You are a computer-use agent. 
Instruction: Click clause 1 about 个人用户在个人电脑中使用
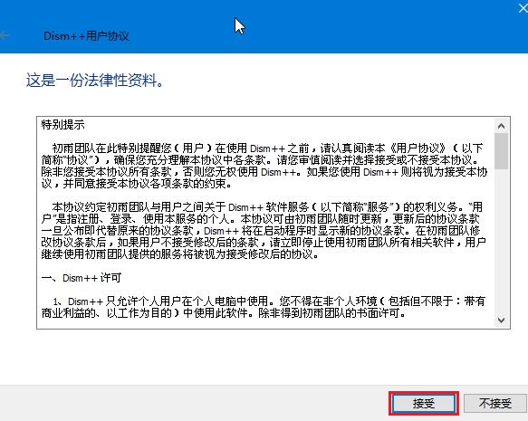pos(264,307)
